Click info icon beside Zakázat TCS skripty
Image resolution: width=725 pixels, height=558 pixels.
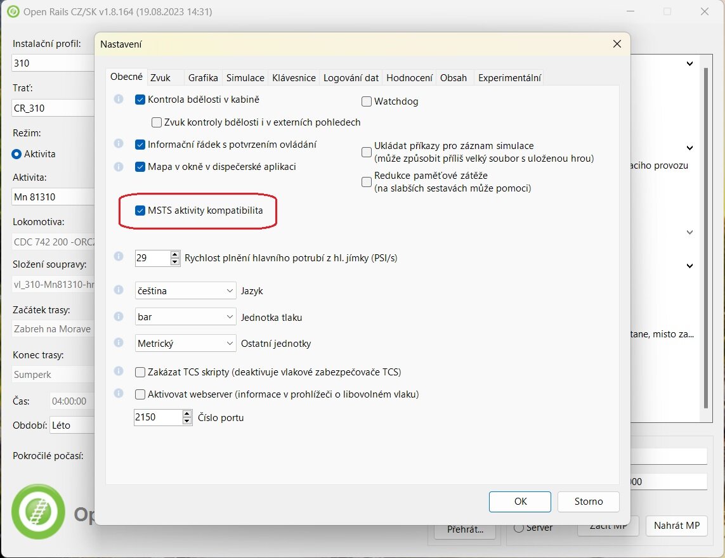118,371
